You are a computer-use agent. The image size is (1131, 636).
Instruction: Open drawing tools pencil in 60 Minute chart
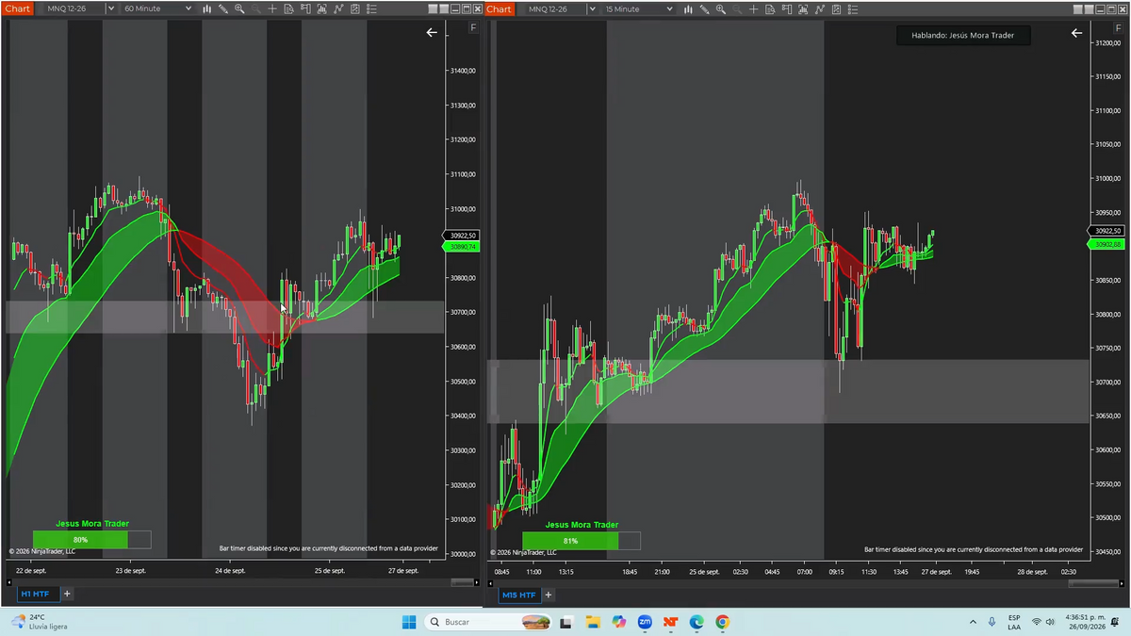(x=223, y=8)
